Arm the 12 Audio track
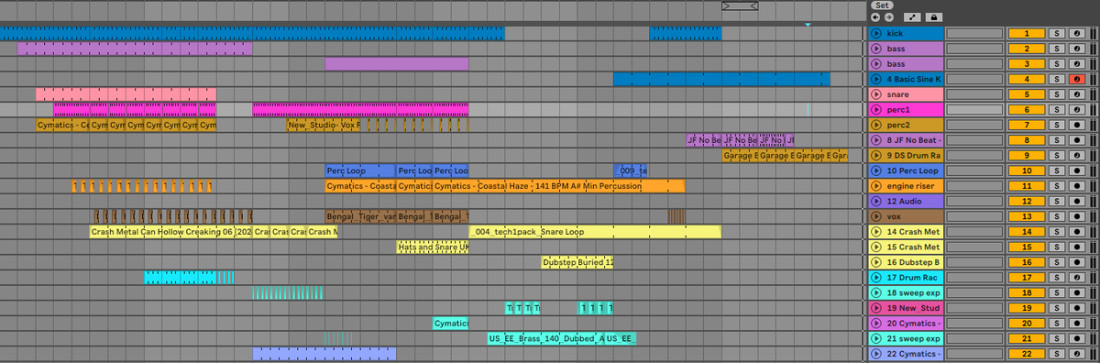This screenshot has width=1100, height=363. [x=1076, y=201]
